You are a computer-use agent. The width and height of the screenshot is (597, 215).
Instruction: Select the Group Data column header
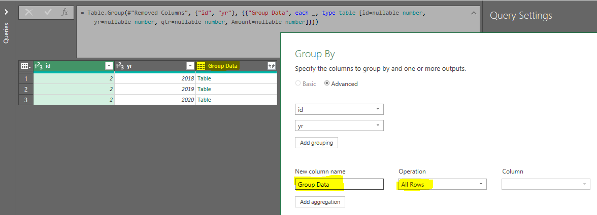pyautogui.click(x=237, y=66)
